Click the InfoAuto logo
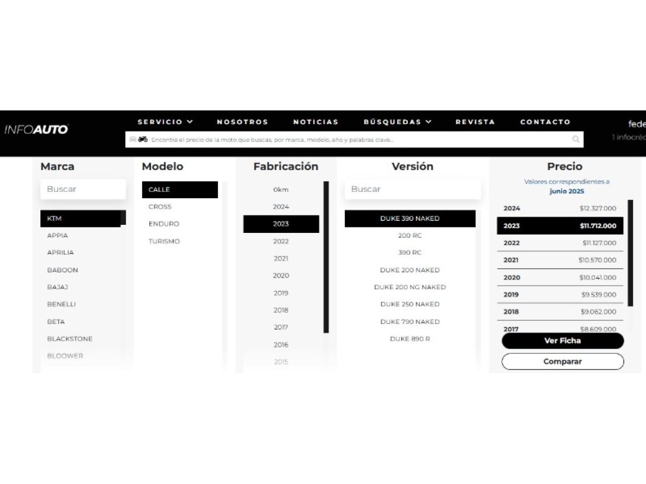 click(x=36, y=130)
